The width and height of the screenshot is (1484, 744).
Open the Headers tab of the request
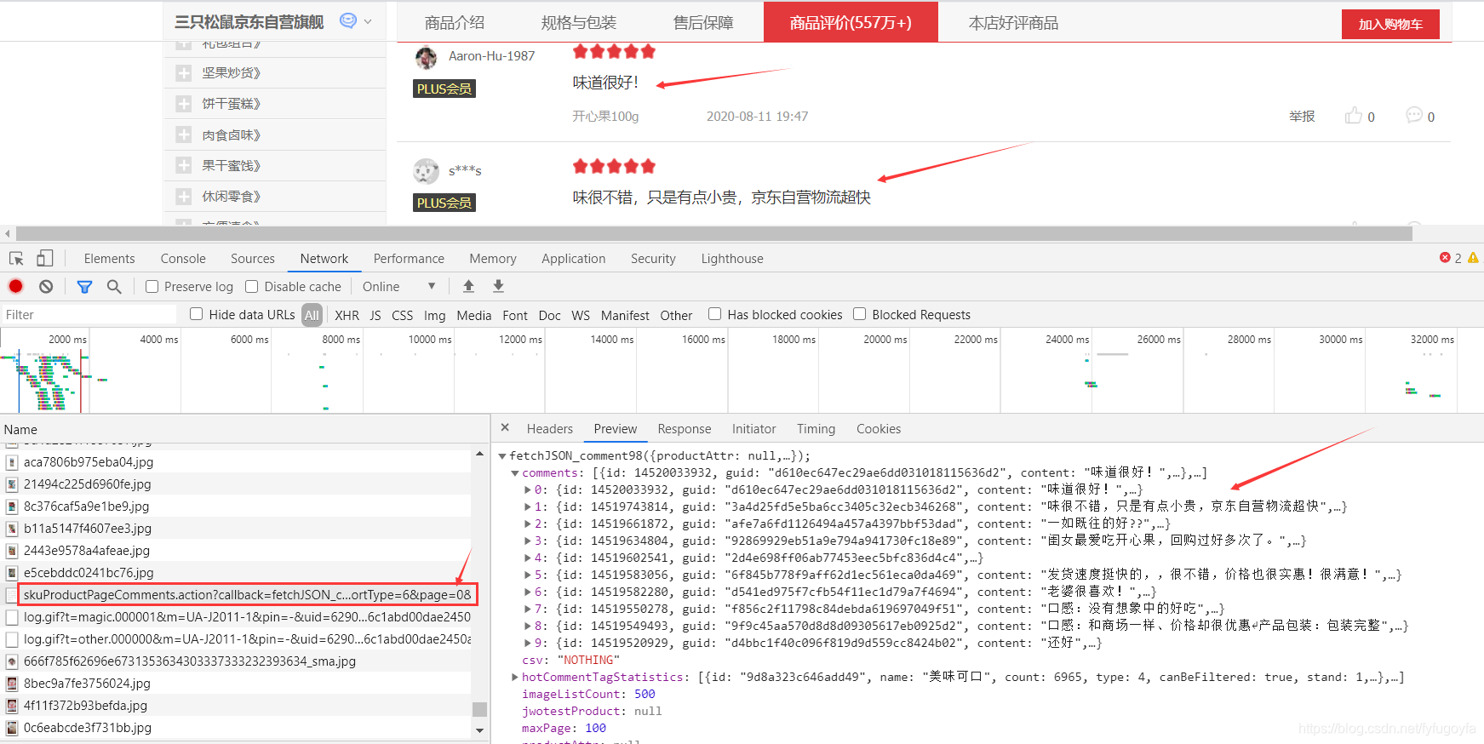[549, 429]
